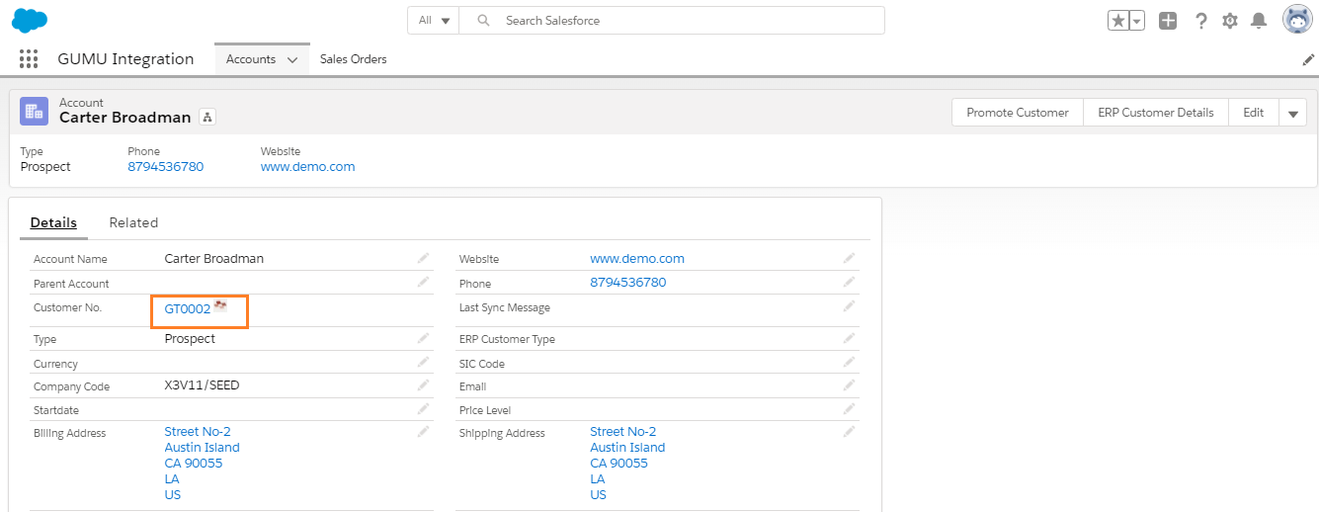Open the All search scope dropdown
Viewport: 1319px width, 512px height.
pyautogui.click(x=435, y=20)
